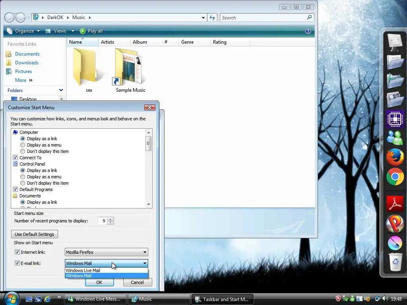
Task: Launch Firefox from the dock
Action: coord(395,157)
